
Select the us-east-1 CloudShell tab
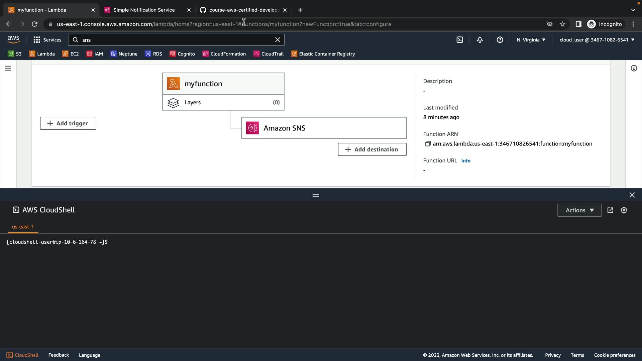coord(23,227)
